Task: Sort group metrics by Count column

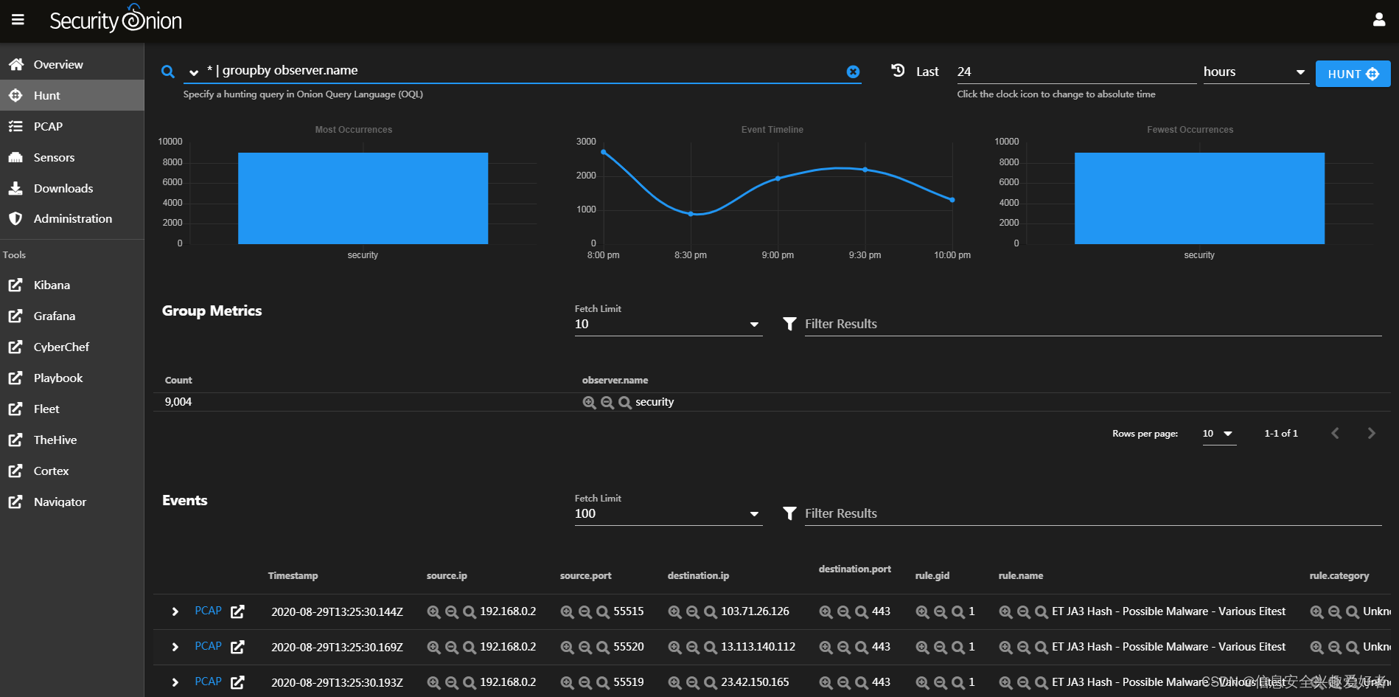Action: pos(178,380)
